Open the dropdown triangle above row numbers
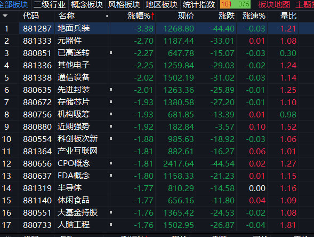This screenshot has height=237, width=314. (x=5, y=16)
